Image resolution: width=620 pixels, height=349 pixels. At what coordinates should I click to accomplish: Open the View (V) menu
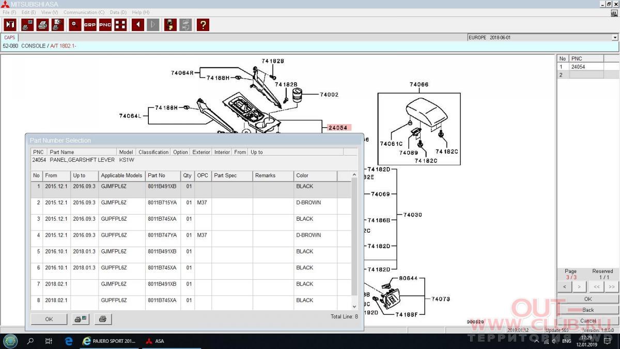[50, 12]
